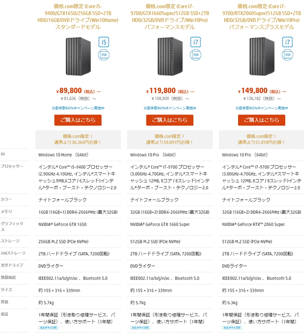Buy the ¥119,800 performance model
This screenshot has height=334, width=304.
click(170, 120)
